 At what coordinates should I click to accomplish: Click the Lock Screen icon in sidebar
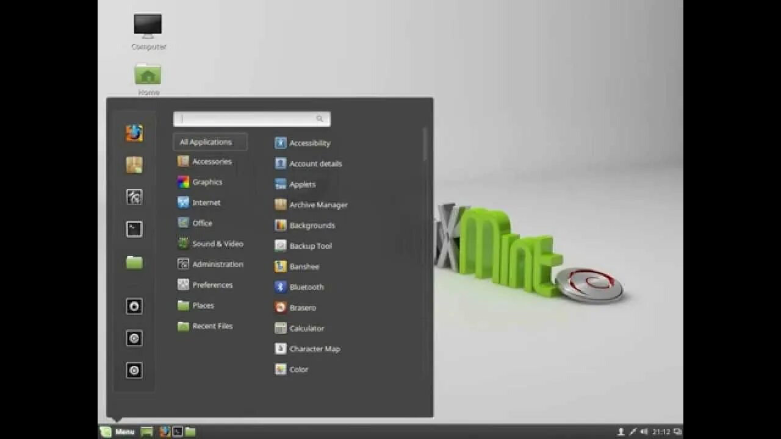(134, 306)
